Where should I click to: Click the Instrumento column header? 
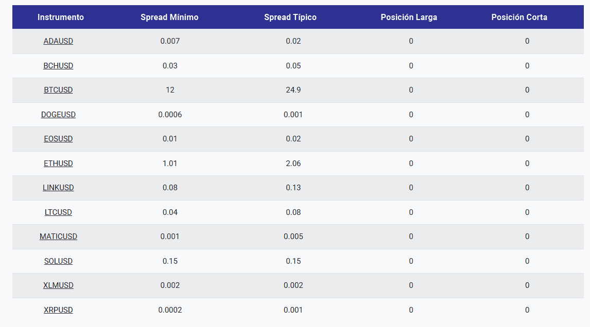pyautogui.click(x=61, y=17)
